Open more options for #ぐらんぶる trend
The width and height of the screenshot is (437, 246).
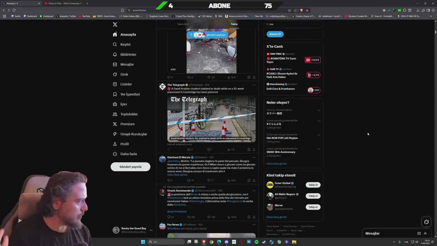(x=319, y=121)
